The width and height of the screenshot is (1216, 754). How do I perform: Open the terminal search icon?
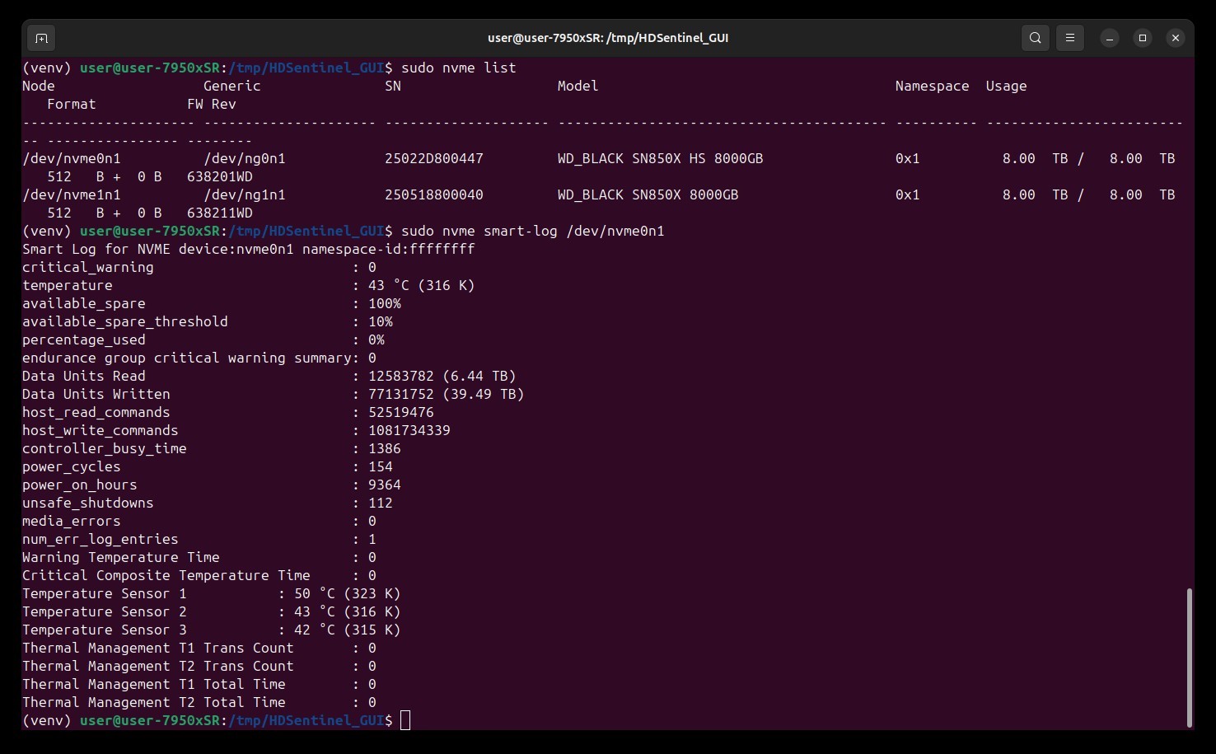[x=1036, y=38]
